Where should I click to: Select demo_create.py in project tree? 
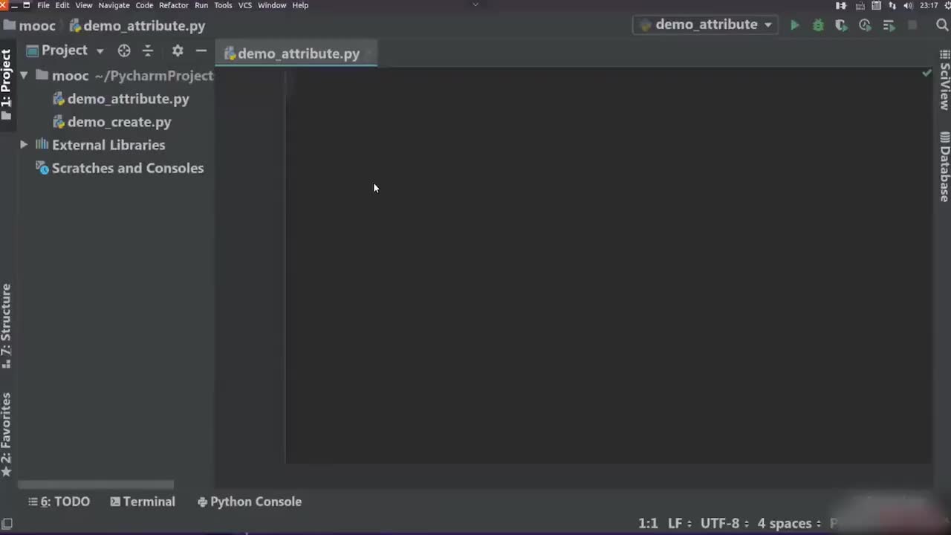112,122
